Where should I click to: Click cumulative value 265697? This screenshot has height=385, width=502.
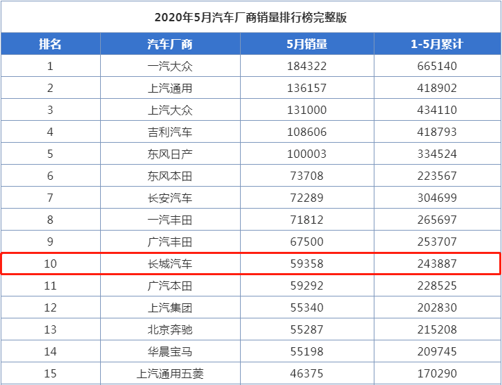(x=437, y=220)
